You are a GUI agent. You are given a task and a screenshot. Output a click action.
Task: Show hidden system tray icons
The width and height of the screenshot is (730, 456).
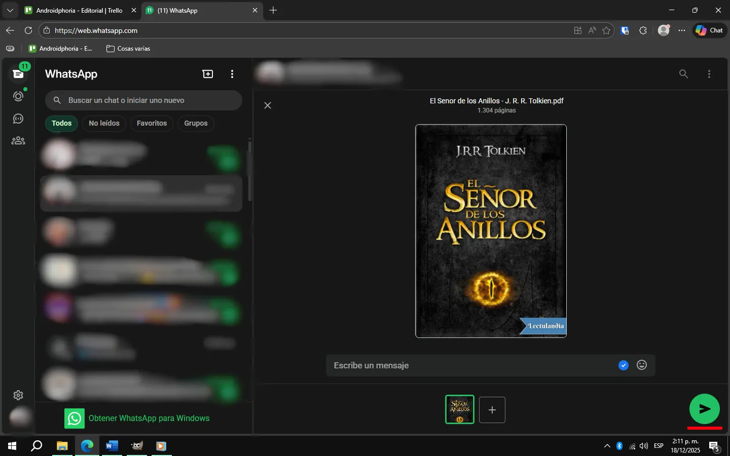pos(607,446)
